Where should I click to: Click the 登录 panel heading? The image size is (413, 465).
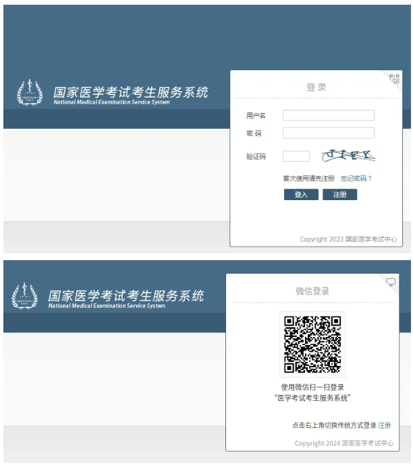(316, 88)
